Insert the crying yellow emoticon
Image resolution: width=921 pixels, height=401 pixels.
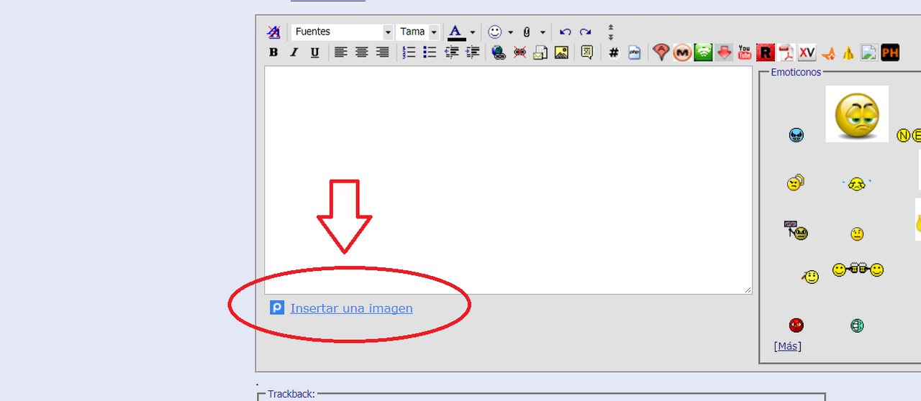click(856, 184)
